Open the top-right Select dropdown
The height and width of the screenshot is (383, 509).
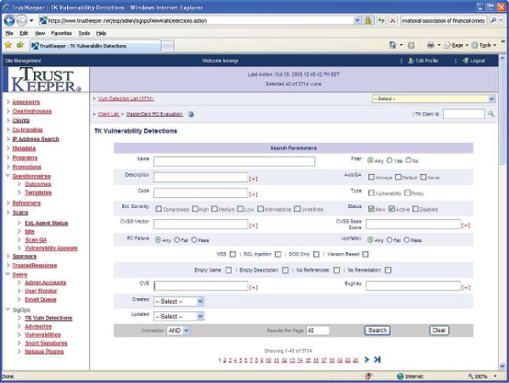point(433,99)
